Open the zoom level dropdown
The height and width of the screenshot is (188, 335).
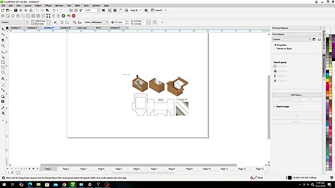pyautogui.click(x=99, y=10)
